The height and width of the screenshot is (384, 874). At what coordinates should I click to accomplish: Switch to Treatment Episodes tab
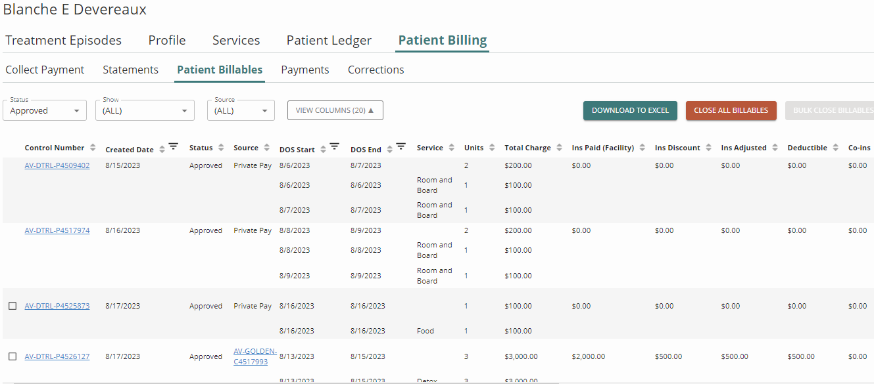coord(64,40)
